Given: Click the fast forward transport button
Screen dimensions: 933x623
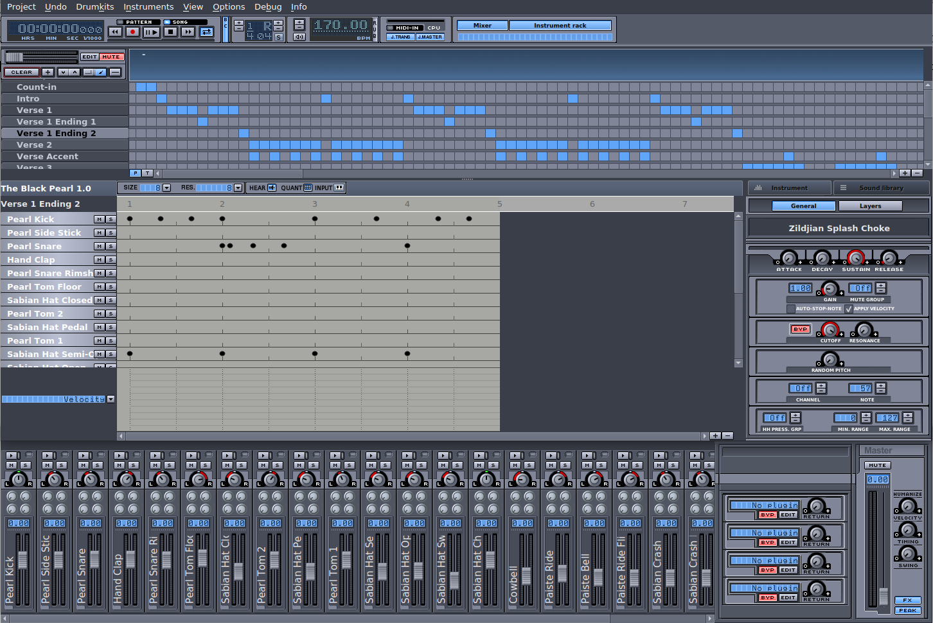Looking at the screenshot, I should [188, 31].
